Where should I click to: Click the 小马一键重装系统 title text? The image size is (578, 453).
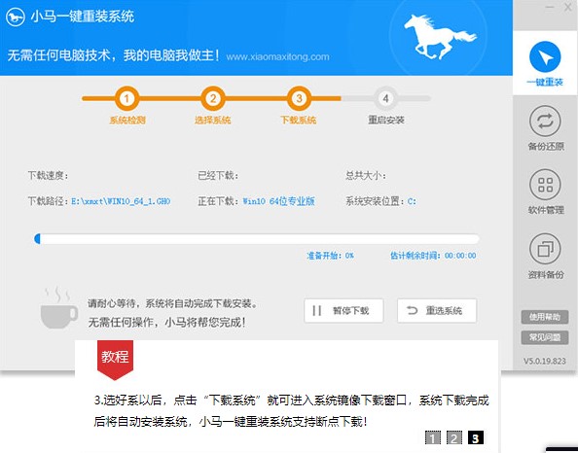point(83,17)
